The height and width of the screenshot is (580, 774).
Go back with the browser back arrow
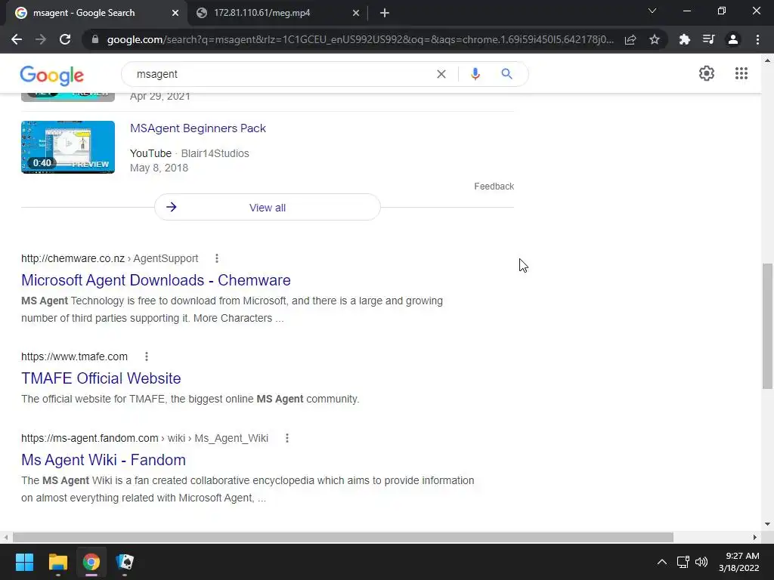click(17, 39)
